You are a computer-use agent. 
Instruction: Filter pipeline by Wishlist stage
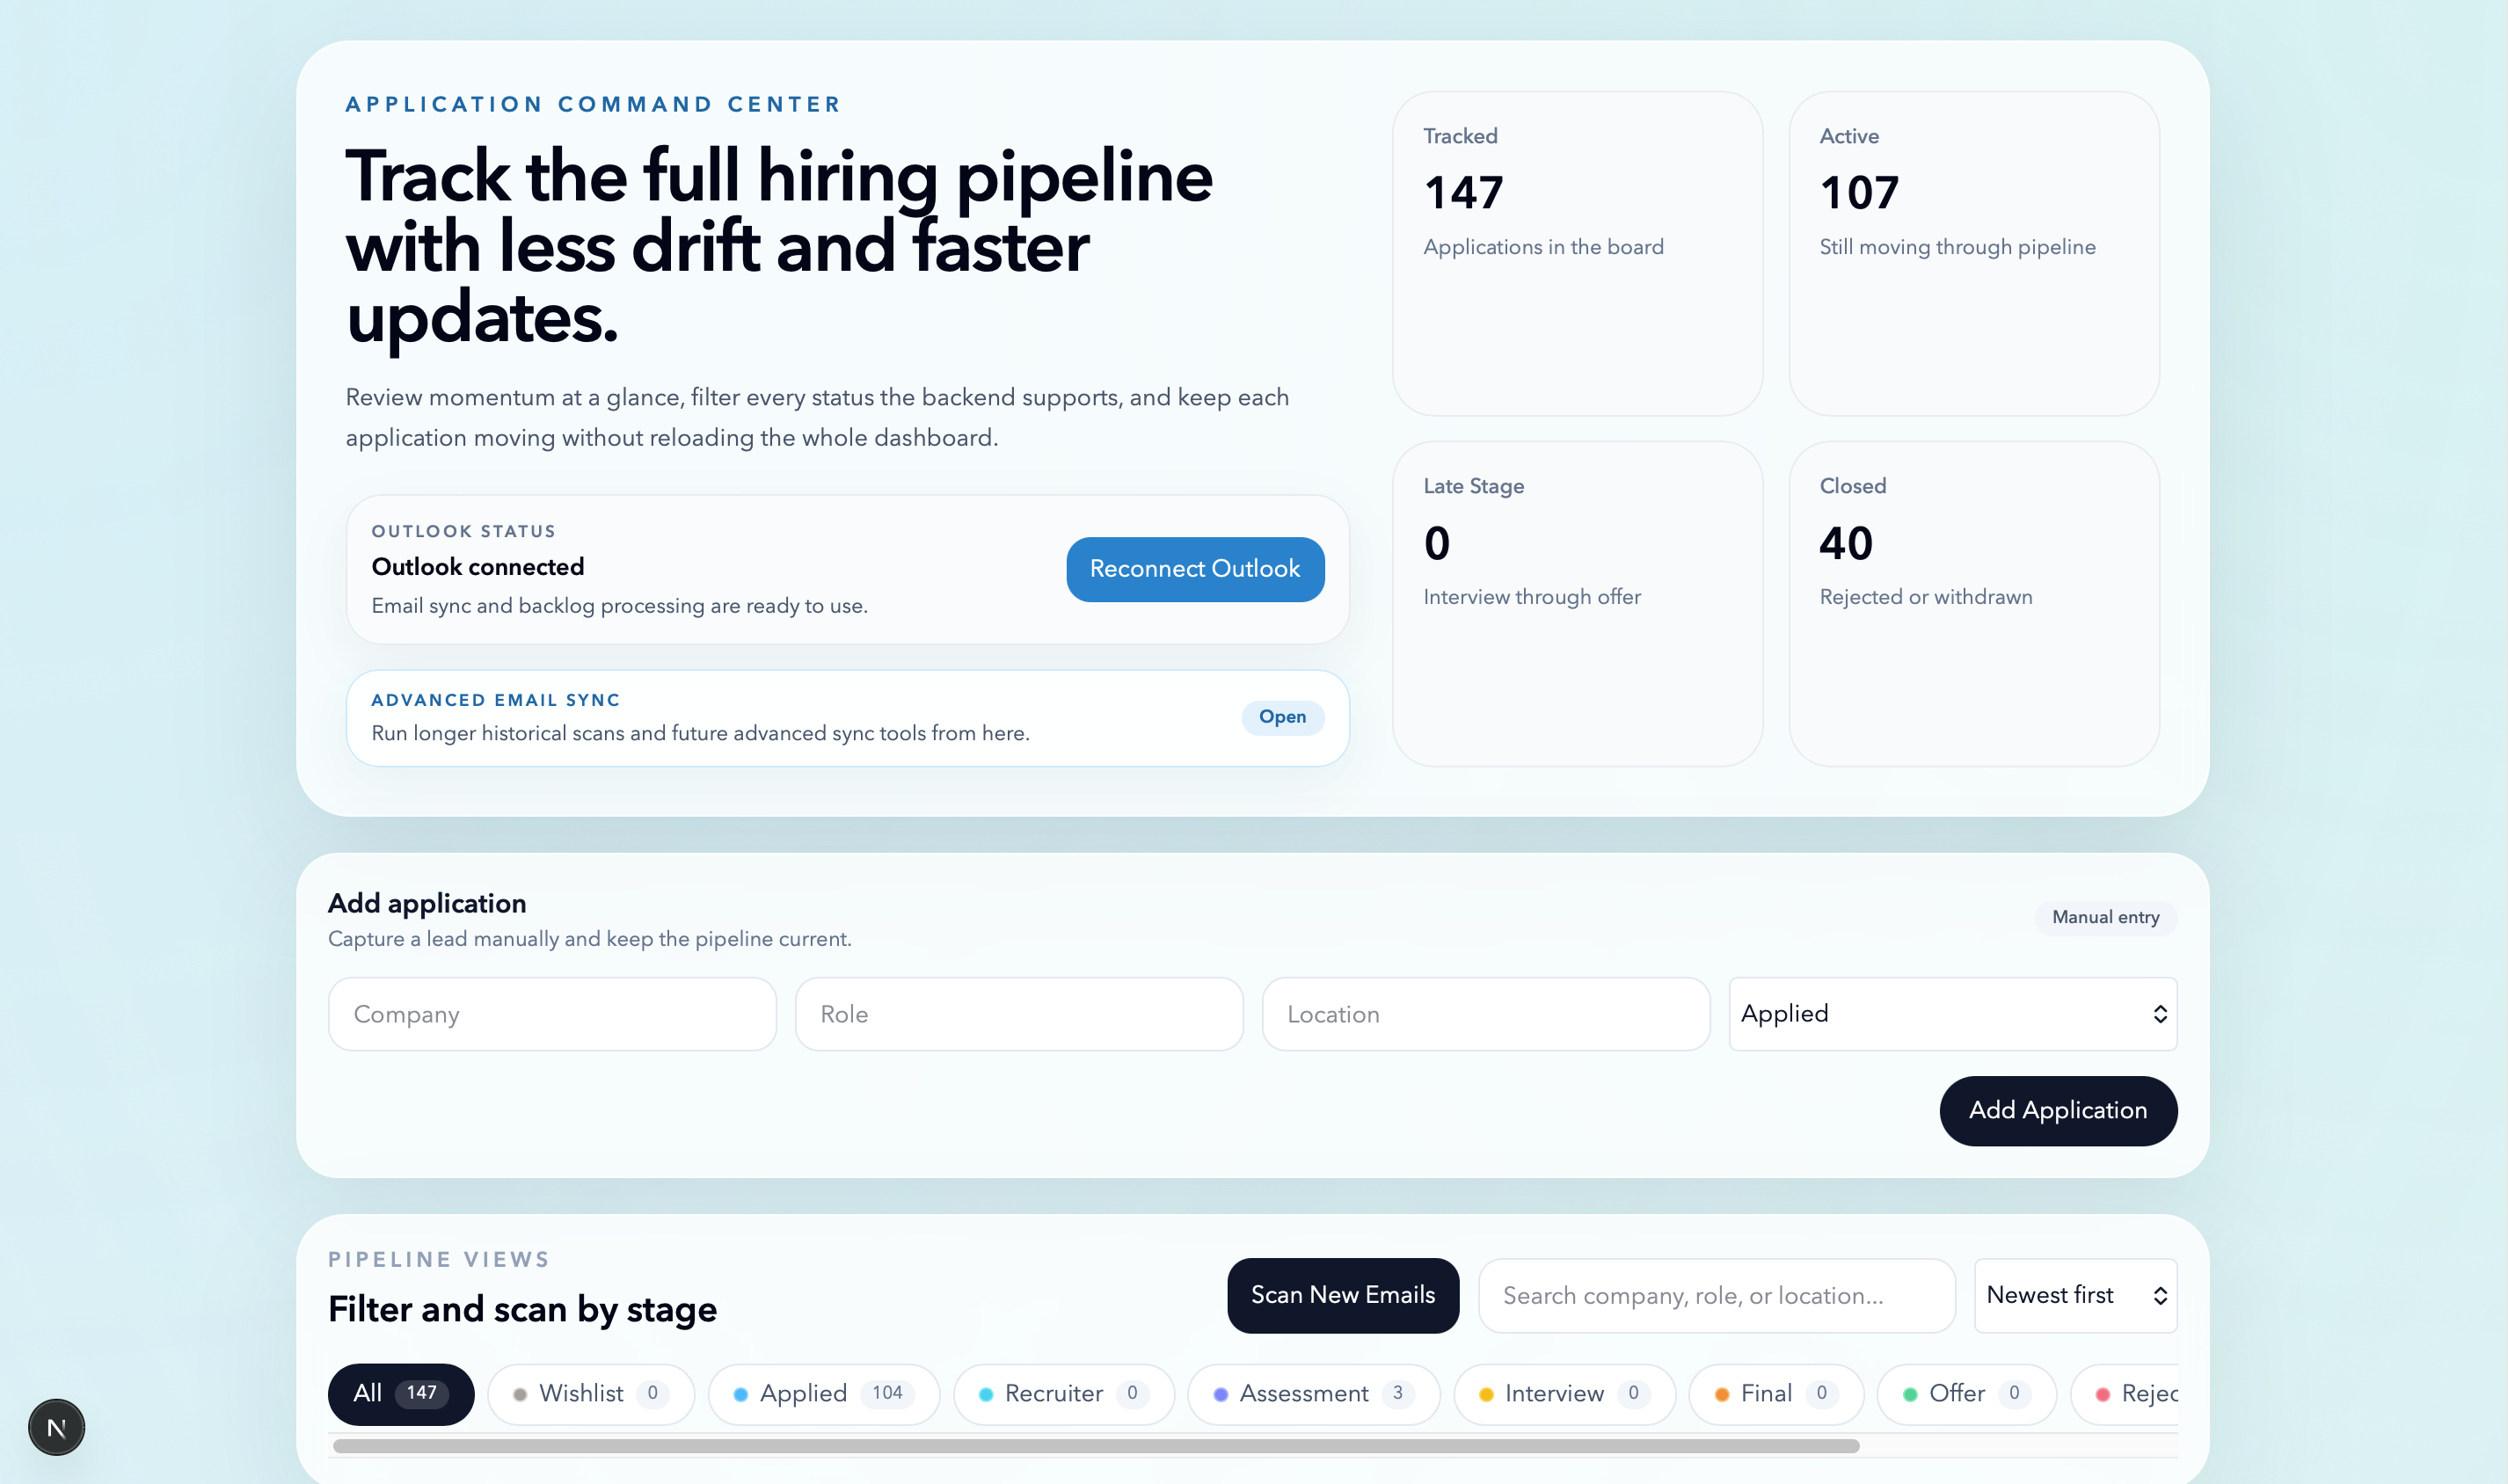tap(591, 1394)
